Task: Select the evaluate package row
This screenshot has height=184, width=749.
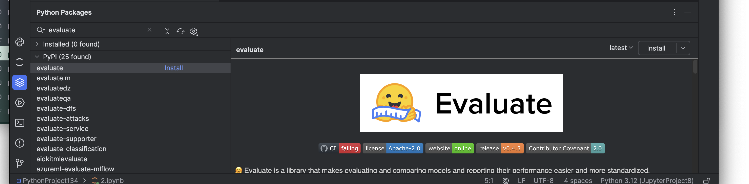Action: (x=130, y=68)
